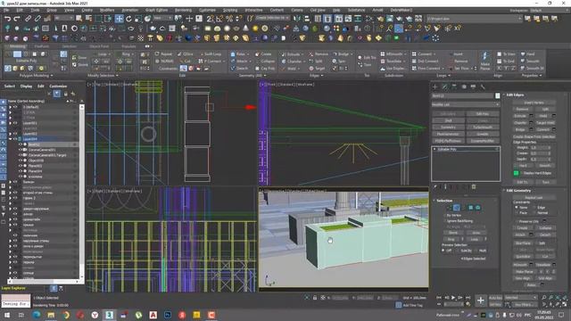Select the Edge constraint radio button

point(535,207)
